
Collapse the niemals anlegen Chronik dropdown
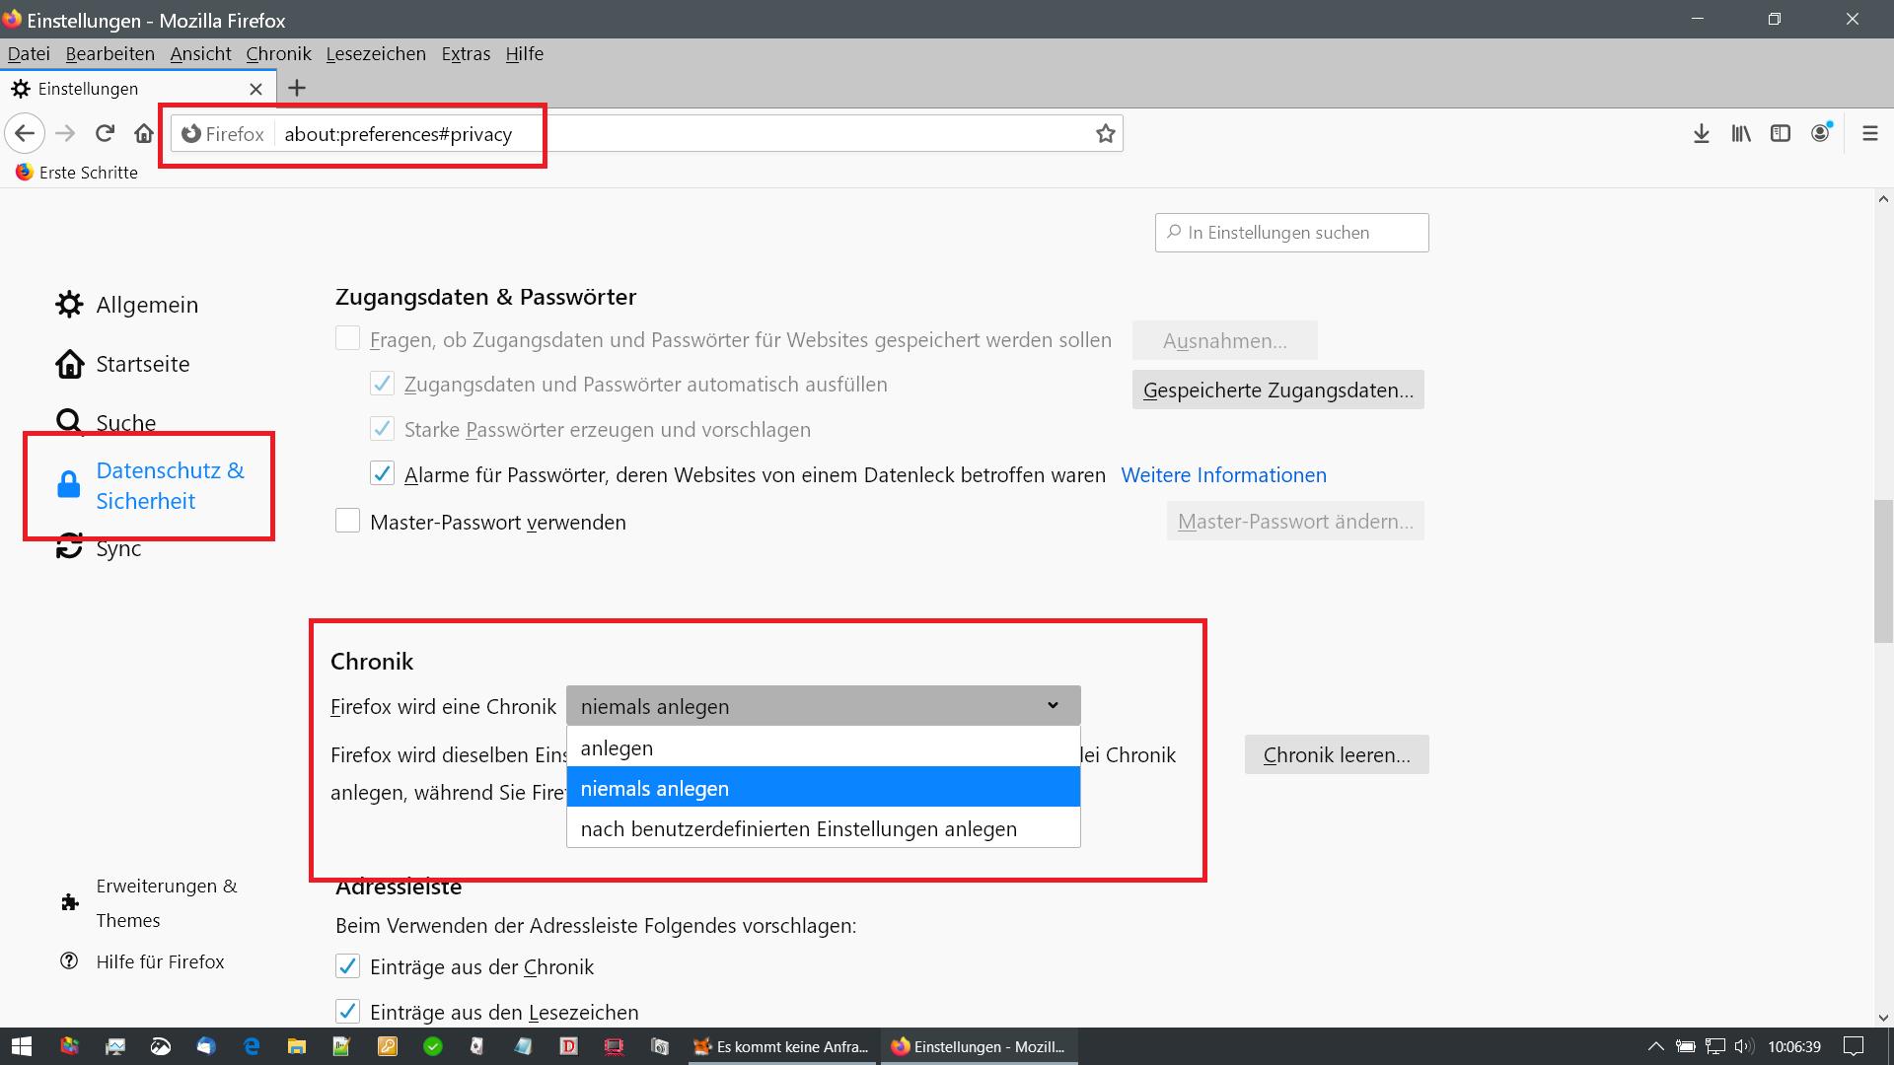pyautogui.click(x=823, y=706)
